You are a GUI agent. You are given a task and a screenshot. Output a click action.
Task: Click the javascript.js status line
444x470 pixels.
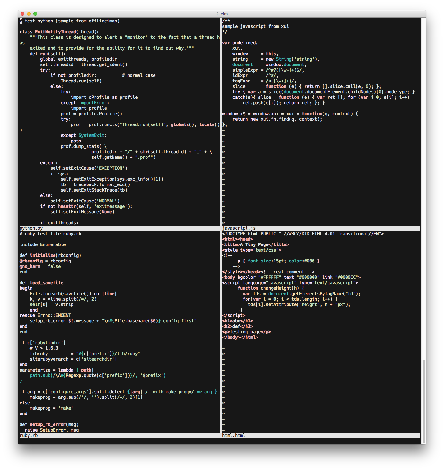321,228
